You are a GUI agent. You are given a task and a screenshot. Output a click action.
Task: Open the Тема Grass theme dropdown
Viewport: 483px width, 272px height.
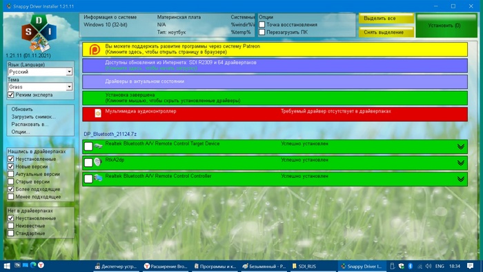click(x=40, y=87)
